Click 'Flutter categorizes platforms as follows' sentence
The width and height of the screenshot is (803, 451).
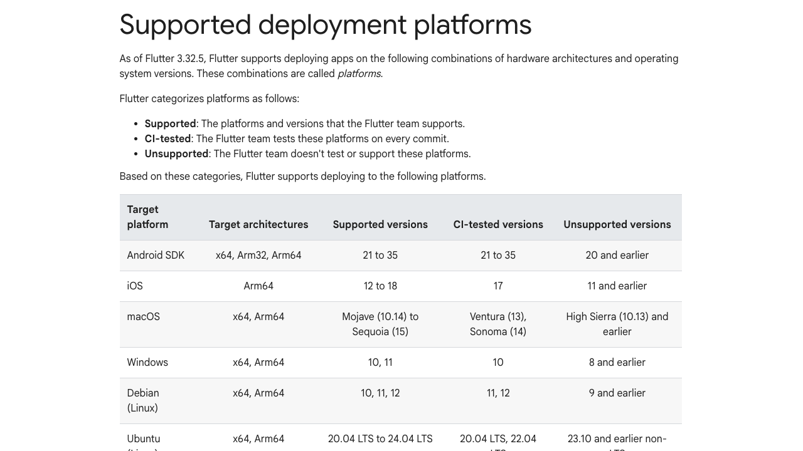point(210,98)
